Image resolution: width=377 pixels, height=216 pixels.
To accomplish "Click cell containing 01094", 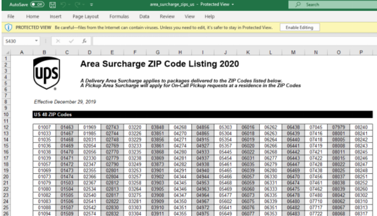I will tap(44, 213).
